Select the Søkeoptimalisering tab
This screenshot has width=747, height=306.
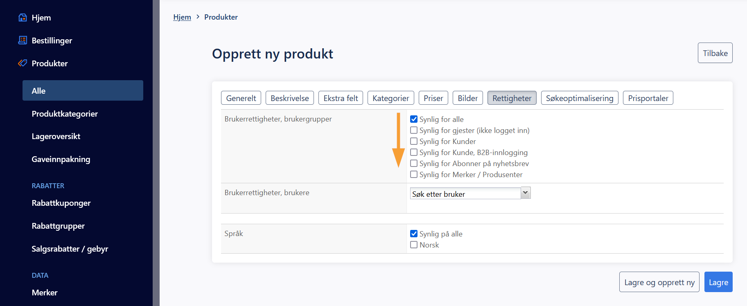(x=579, y=98)
